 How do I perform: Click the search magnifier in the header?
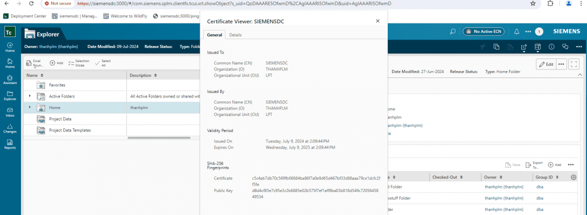[x=453, y=31]
